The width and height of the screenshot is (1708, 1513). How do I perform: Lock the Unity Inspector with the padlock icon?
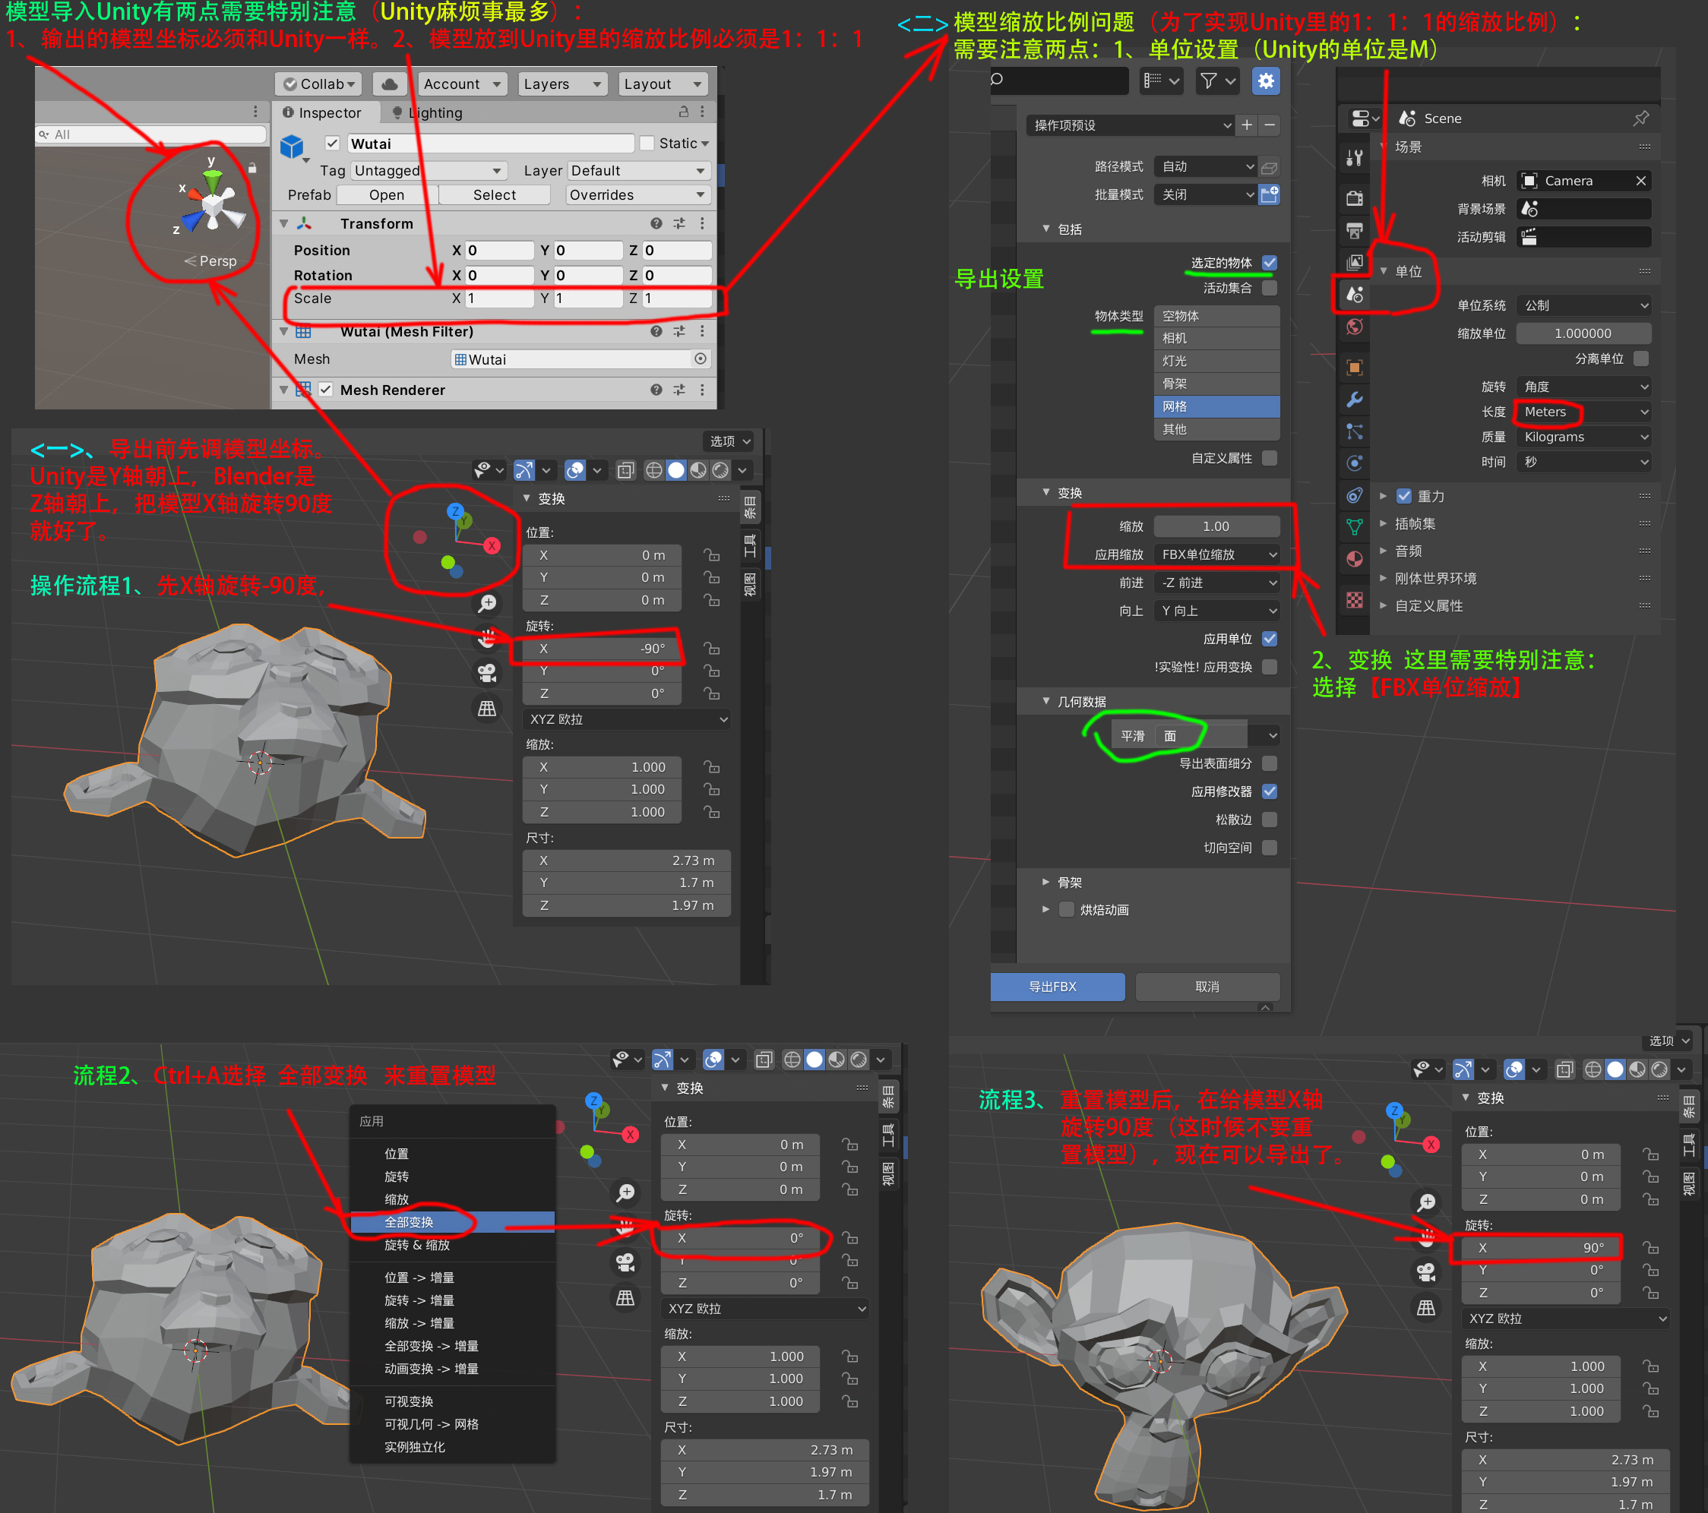(x=684, y=112)
